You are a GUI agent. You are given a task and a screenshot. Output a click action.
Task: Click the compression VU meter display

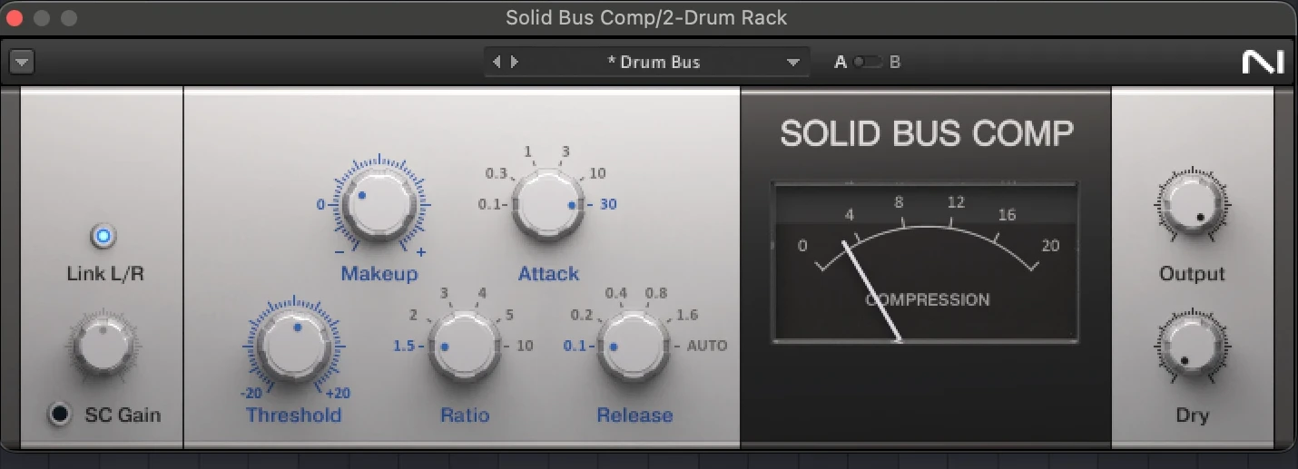[x=925, y=262]
